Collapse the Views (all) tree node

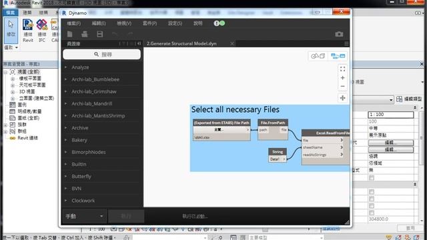(x=5, y=72)
